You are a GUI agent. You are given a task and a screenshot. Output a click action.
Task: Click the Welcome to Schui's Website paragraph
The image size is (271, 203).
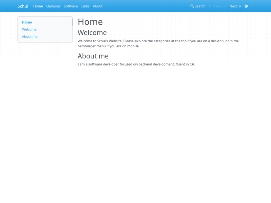pyautogui.click(x=158, y=43)
